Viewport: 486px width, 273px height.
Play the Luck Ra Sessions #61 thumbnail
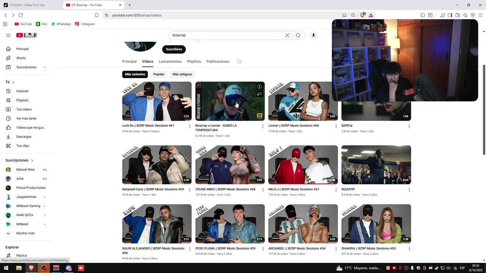coord(157,101)
